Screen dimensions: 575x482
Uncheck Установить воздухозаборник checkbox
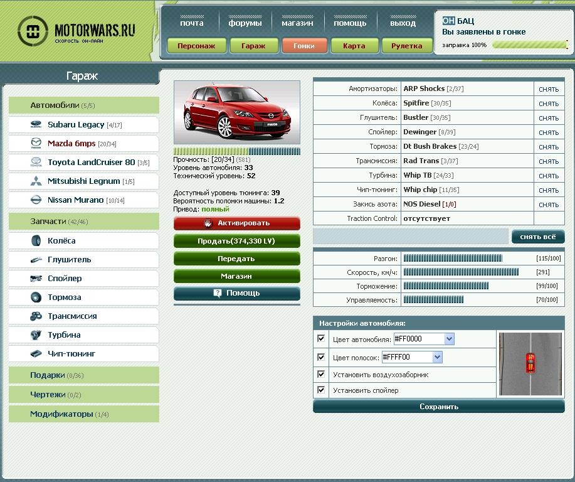(x=321, y=374)
